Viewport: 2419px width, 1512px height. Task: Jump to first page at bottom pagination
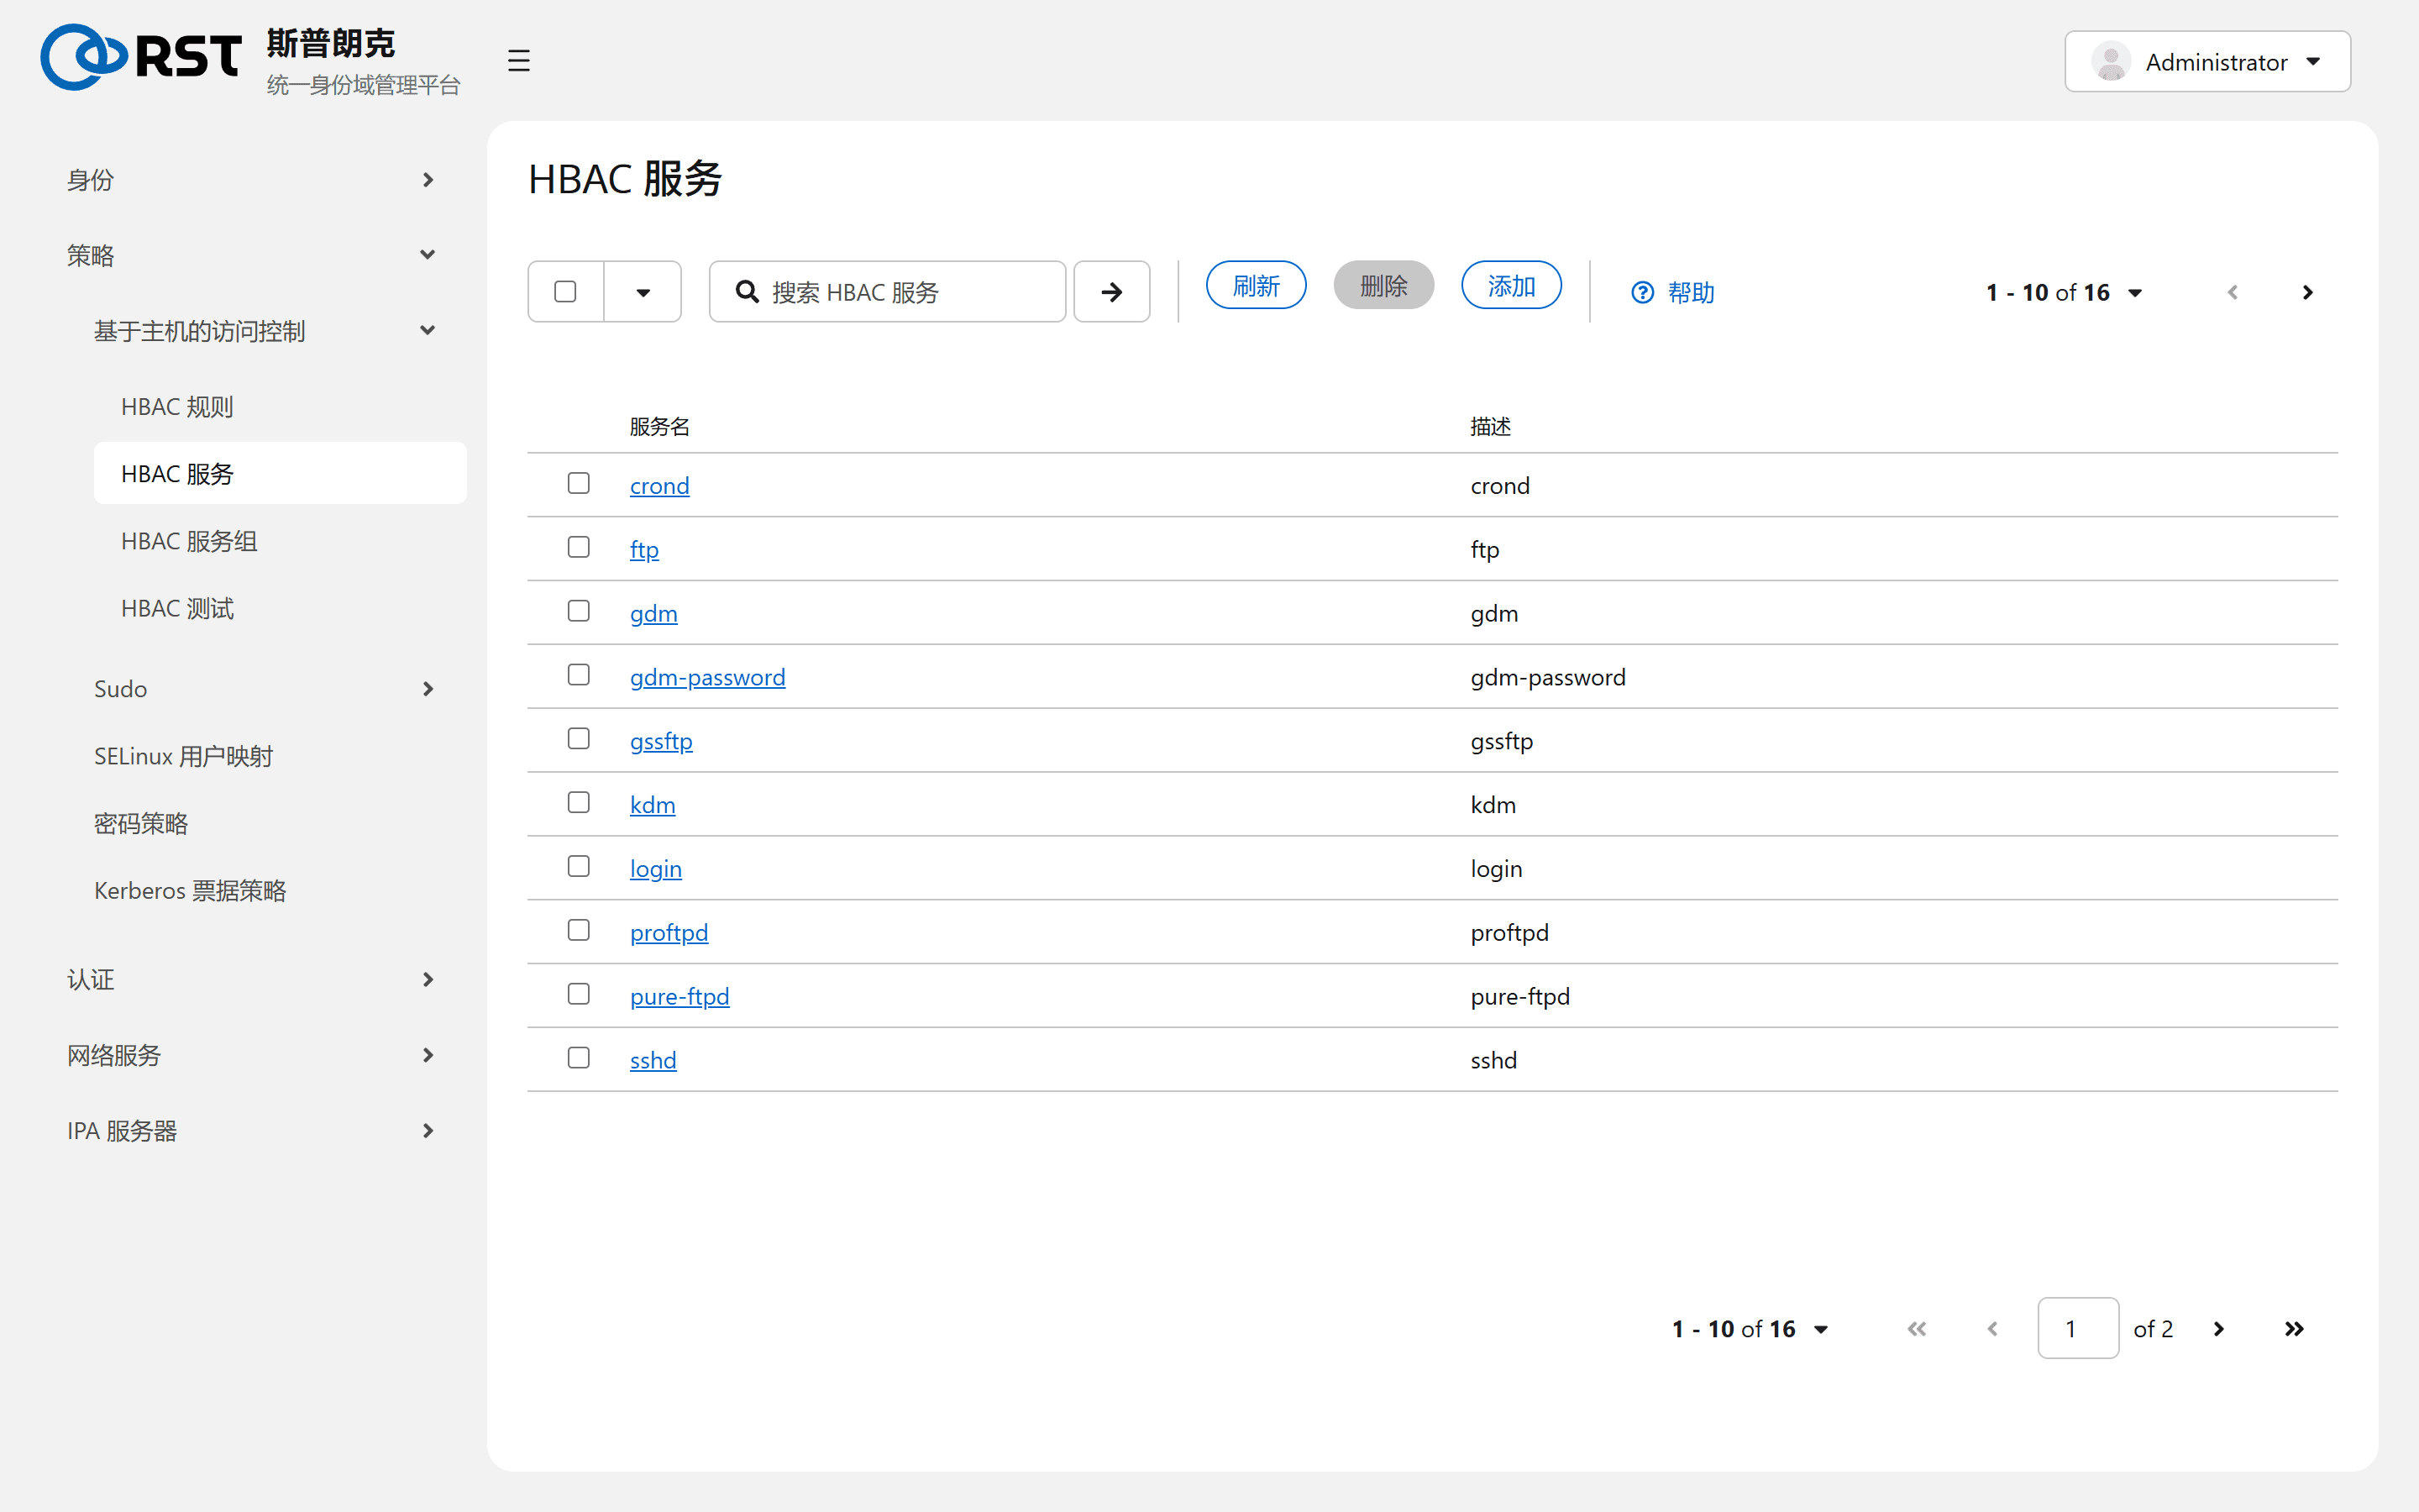coord(1916,1328)
